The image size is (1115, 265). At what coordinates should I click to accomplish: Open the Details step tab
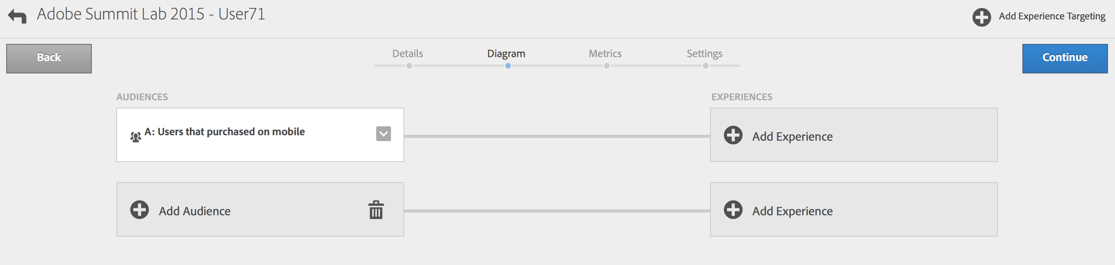407,54
